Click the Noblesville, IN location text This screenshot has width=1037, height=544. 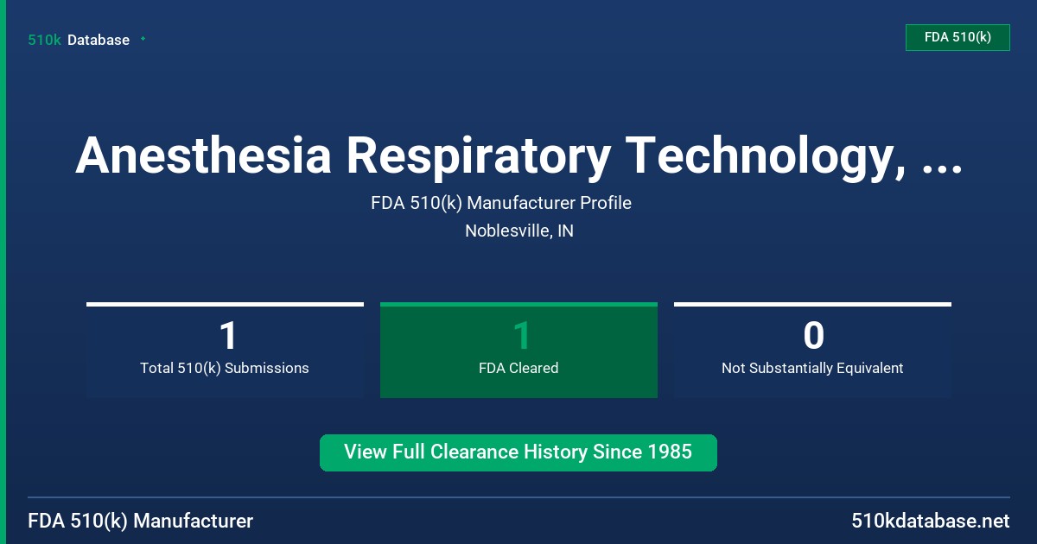click(x=519, y=231)
